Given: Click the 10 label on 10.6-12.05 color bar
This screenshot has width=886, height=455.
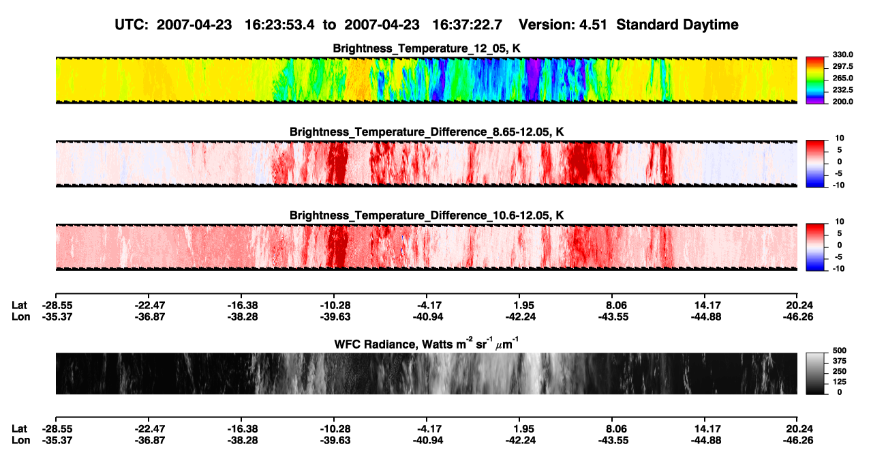Looking at the screenshot, I should 840,221.
